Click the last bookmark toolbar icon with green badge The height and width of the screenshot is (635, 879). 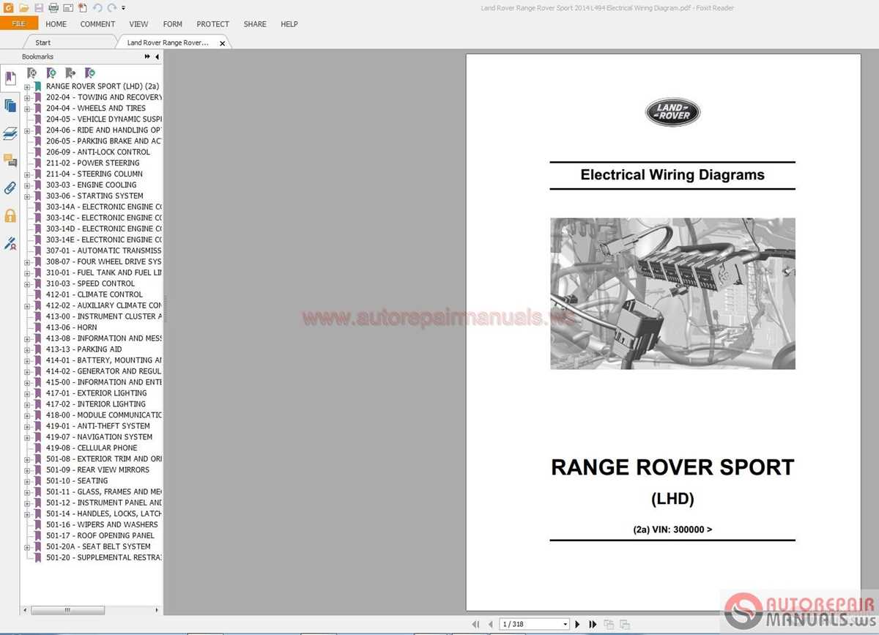click(89, 73)
